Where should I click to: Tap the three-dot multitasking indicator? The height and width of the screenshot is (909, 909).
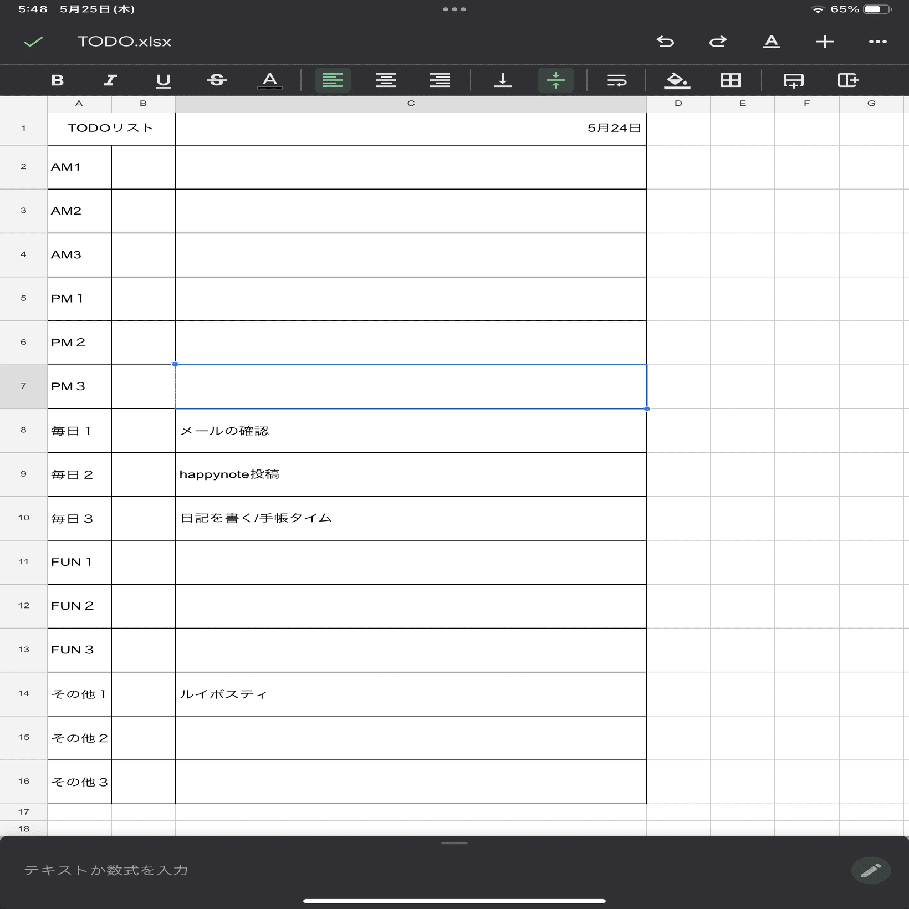(x=455, y=9)
